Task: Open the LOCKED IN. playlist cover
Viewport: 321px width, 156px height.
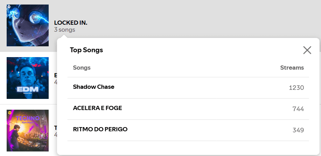Action: [x=28, y=25]
